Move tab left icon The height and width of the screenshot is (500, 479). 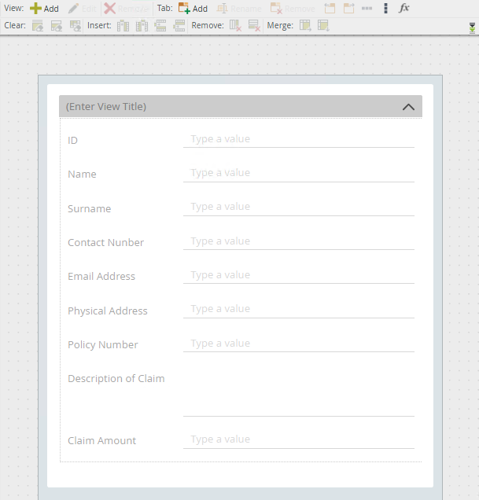[330, 9]
